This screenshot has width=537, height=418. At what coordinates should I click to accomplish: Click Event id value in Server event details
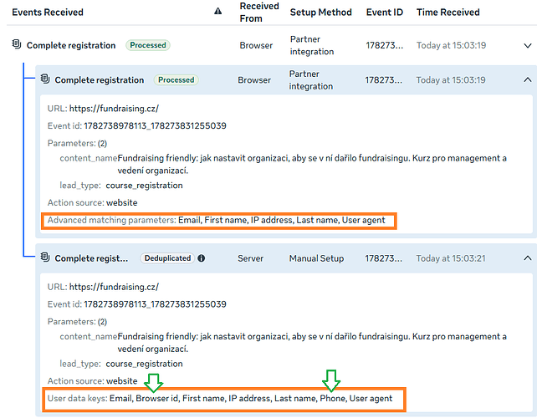coord(155,304)
